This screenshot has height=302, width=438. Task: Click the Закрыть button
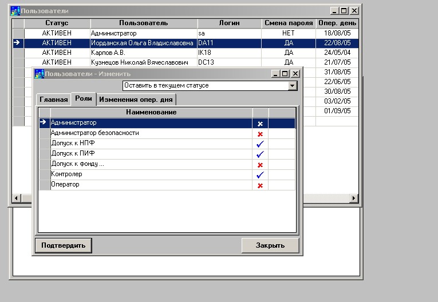[x=270, y=245]
